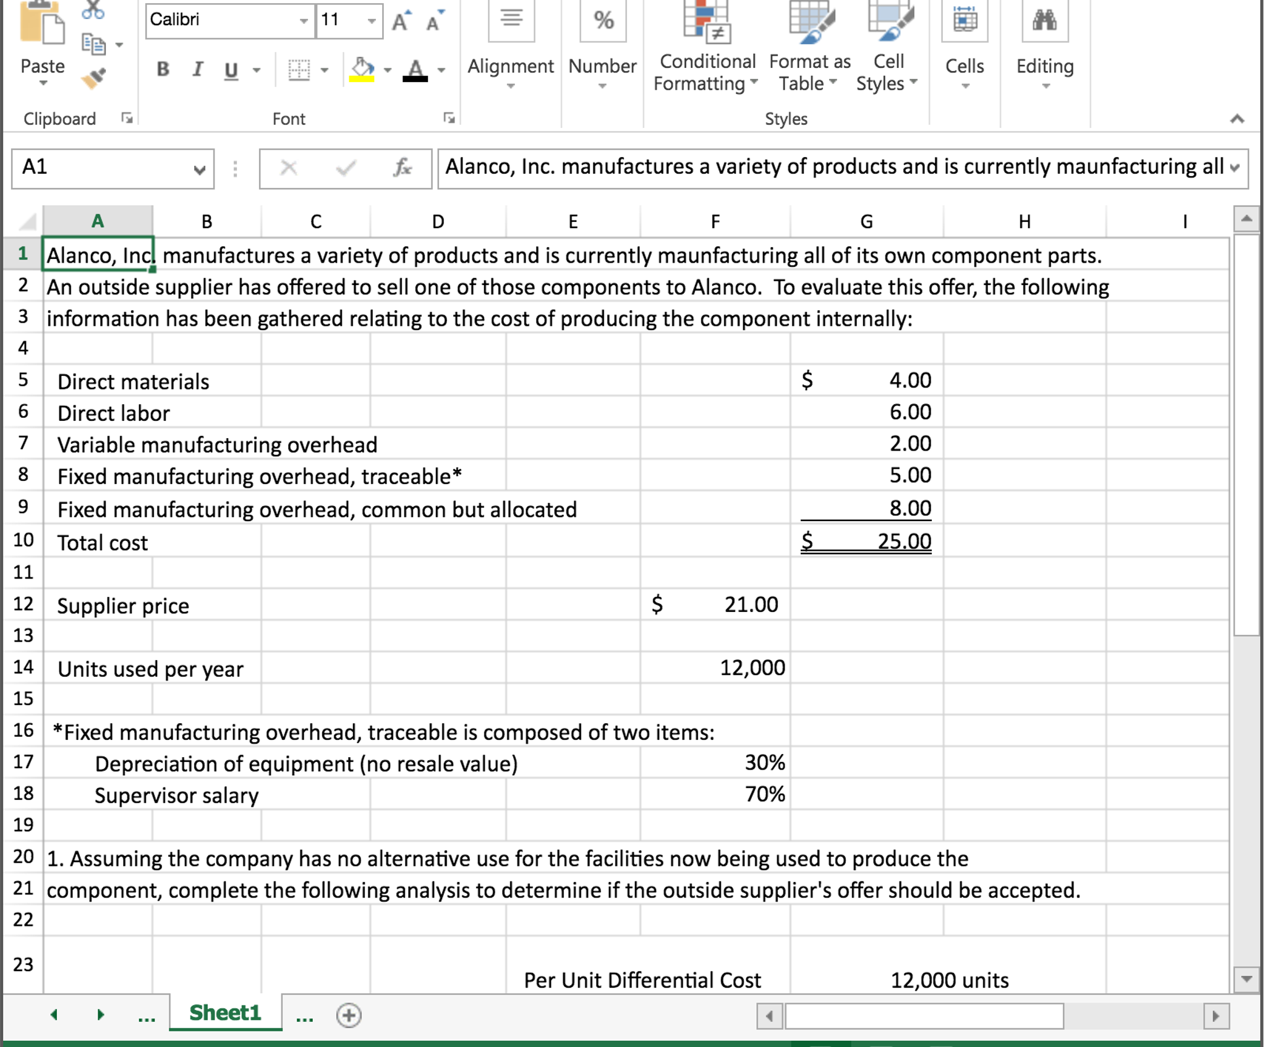Screen dimensions: 1265x1047
Task: Select row 14 header
Action: (23, 667)
